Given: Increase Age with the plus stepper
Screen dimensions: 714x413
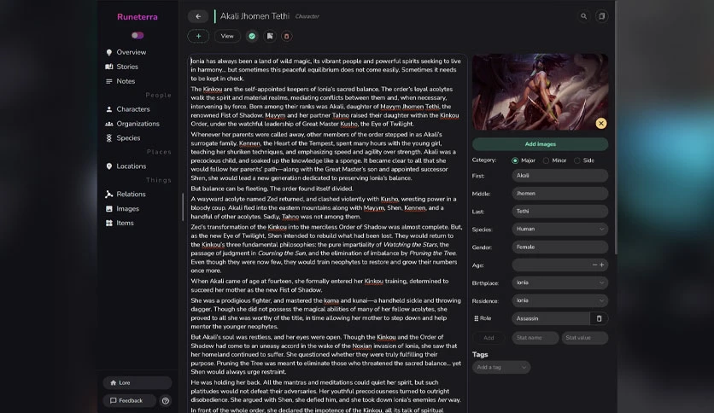Looking at the screenshot, I should [601, 265].
